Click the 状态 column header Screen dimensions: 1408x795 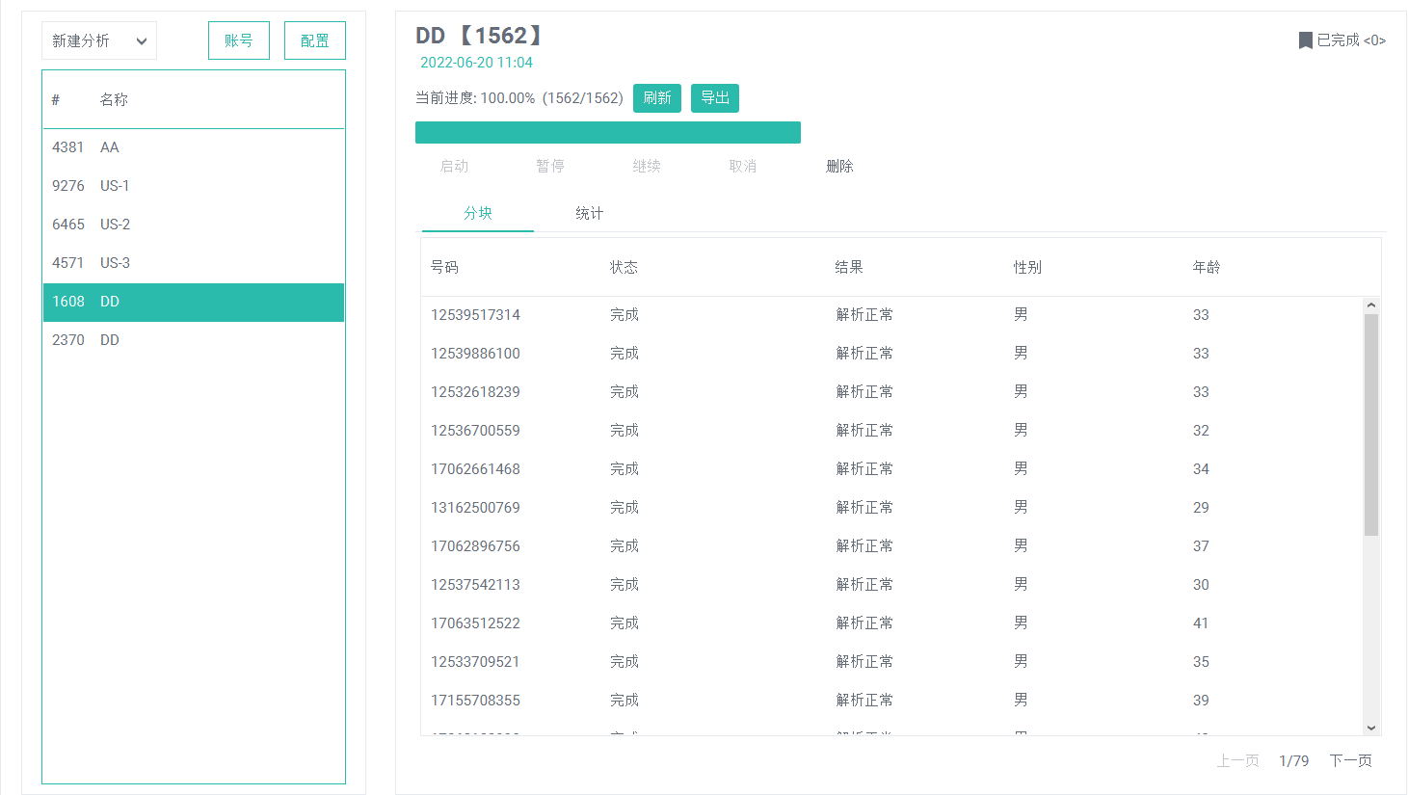point(624,267)
